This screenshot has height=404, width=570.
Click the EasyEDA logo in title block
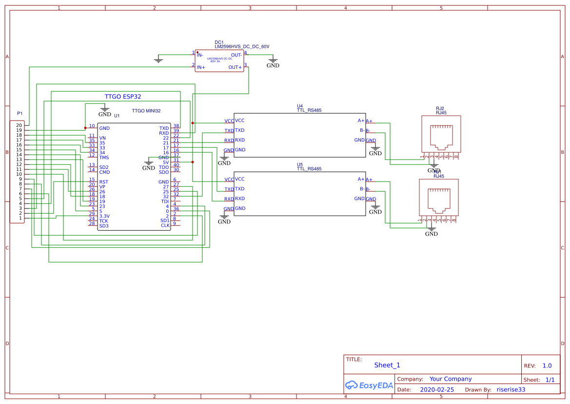point(369,385)
